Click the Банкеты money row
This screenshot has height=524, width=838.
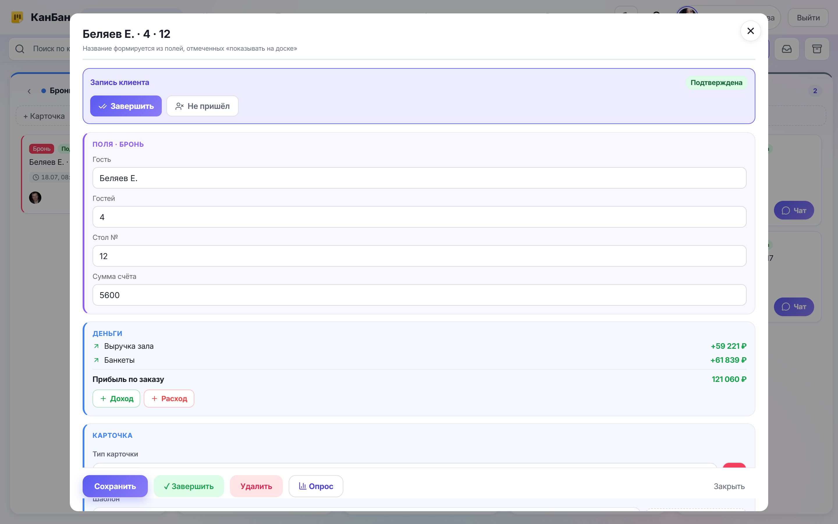click(419, 360)
